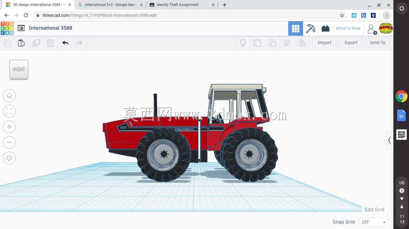Select the 3D design grid view icon
409x229 pixels.
tap(295, 28)
